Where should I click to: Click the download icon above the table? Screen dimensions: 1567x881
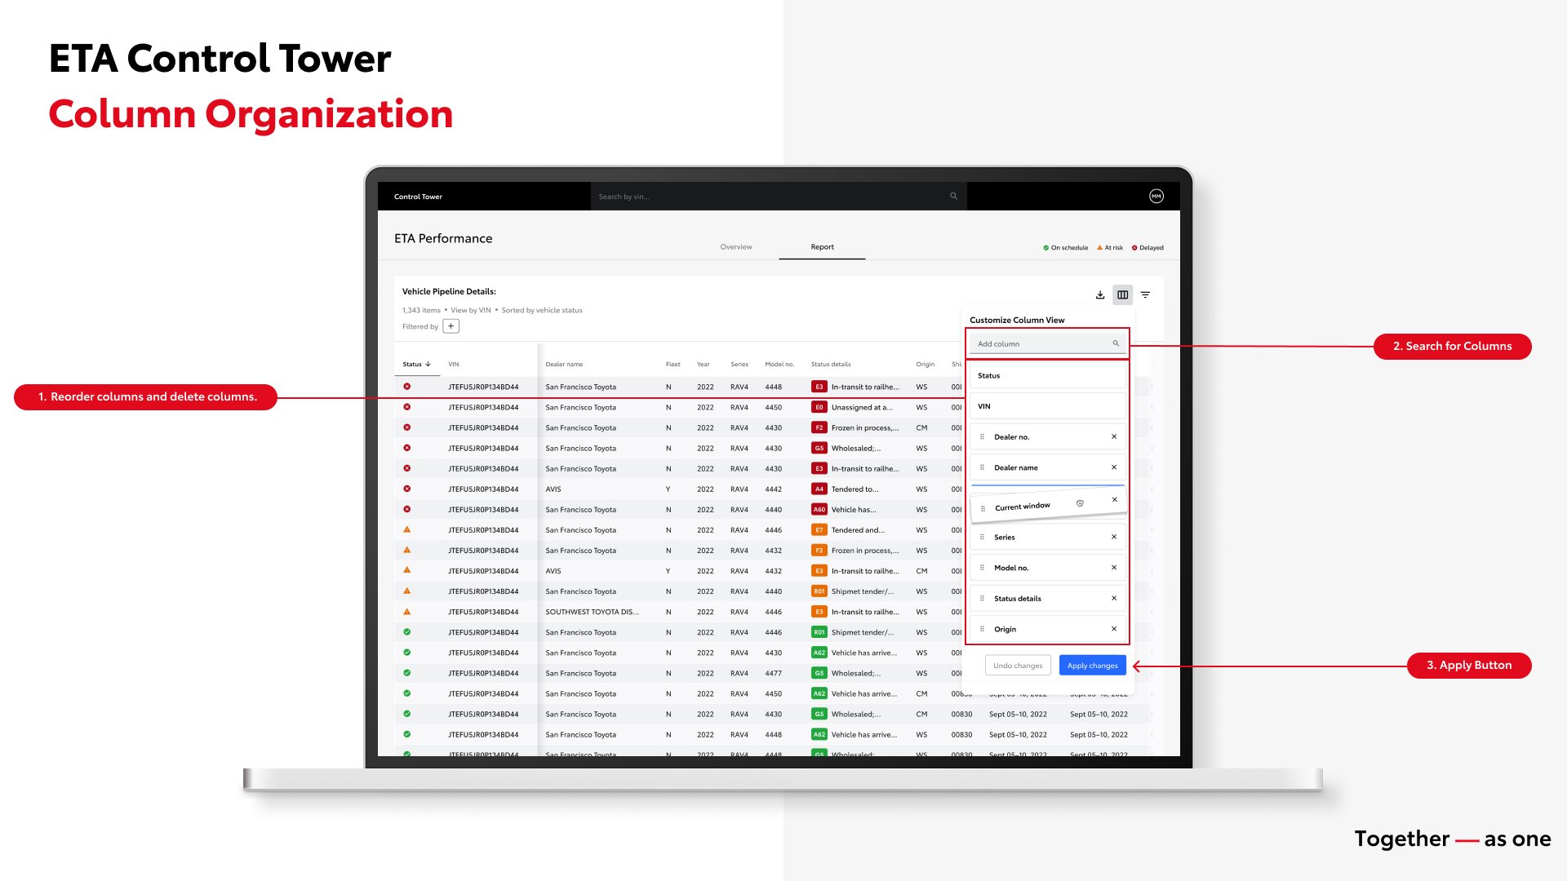[x=1100, y=295]
